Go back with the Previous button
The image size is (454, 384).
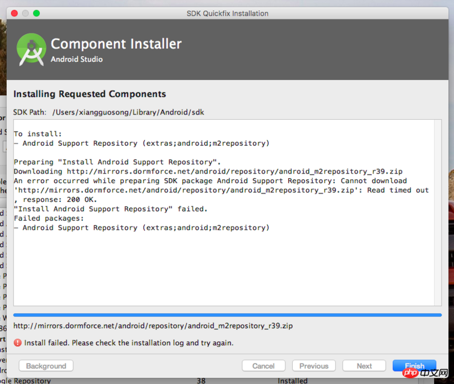click(314, 366)
